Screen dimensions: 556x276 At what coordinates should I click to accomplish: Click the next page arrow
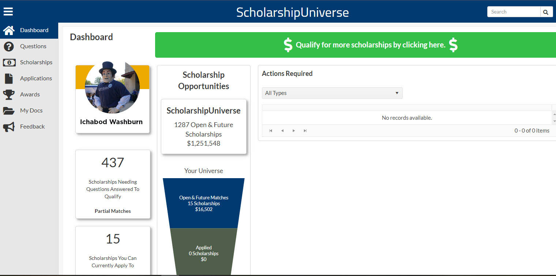coord(294,131)
